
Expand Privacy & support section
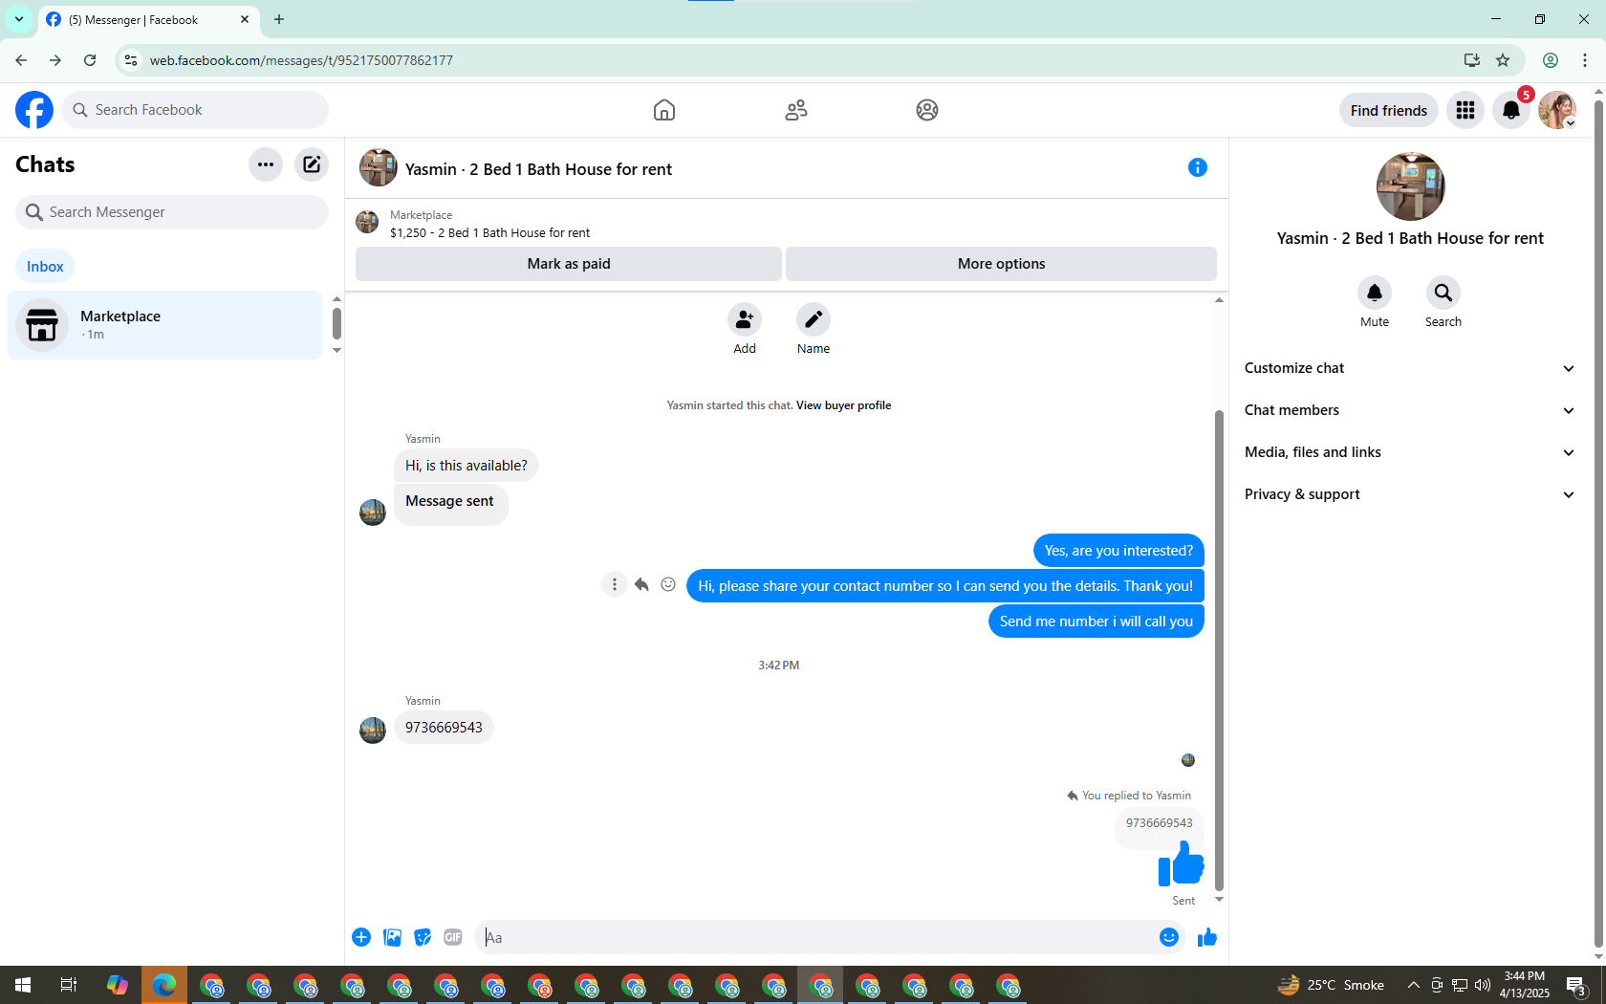[1410, 494]
